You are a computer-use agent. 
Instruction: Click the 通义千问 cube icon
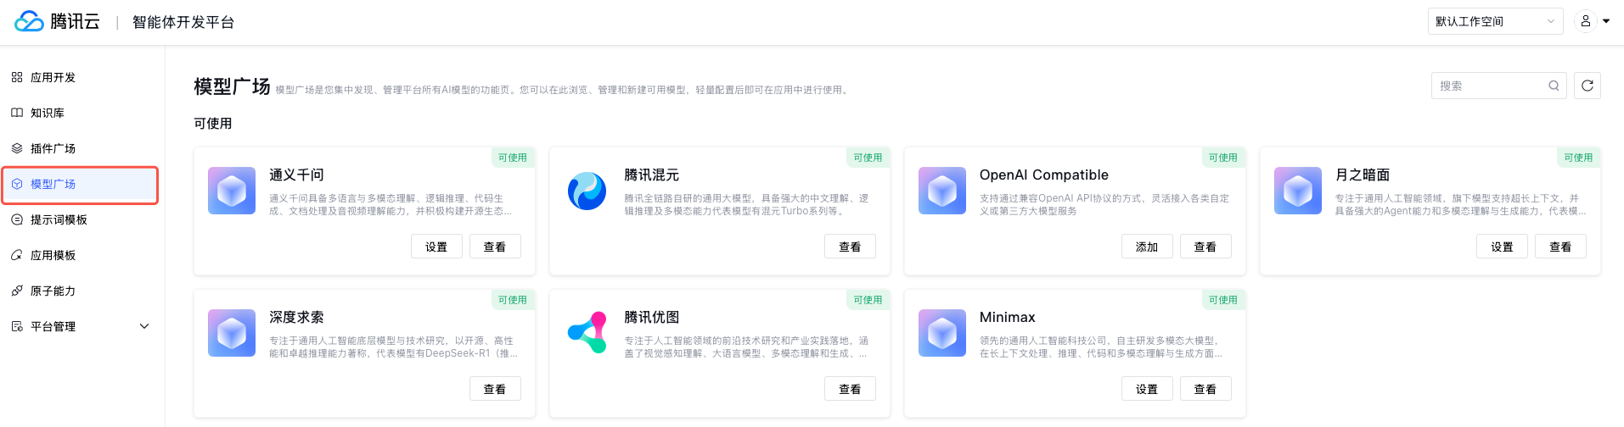pos(232,191)
